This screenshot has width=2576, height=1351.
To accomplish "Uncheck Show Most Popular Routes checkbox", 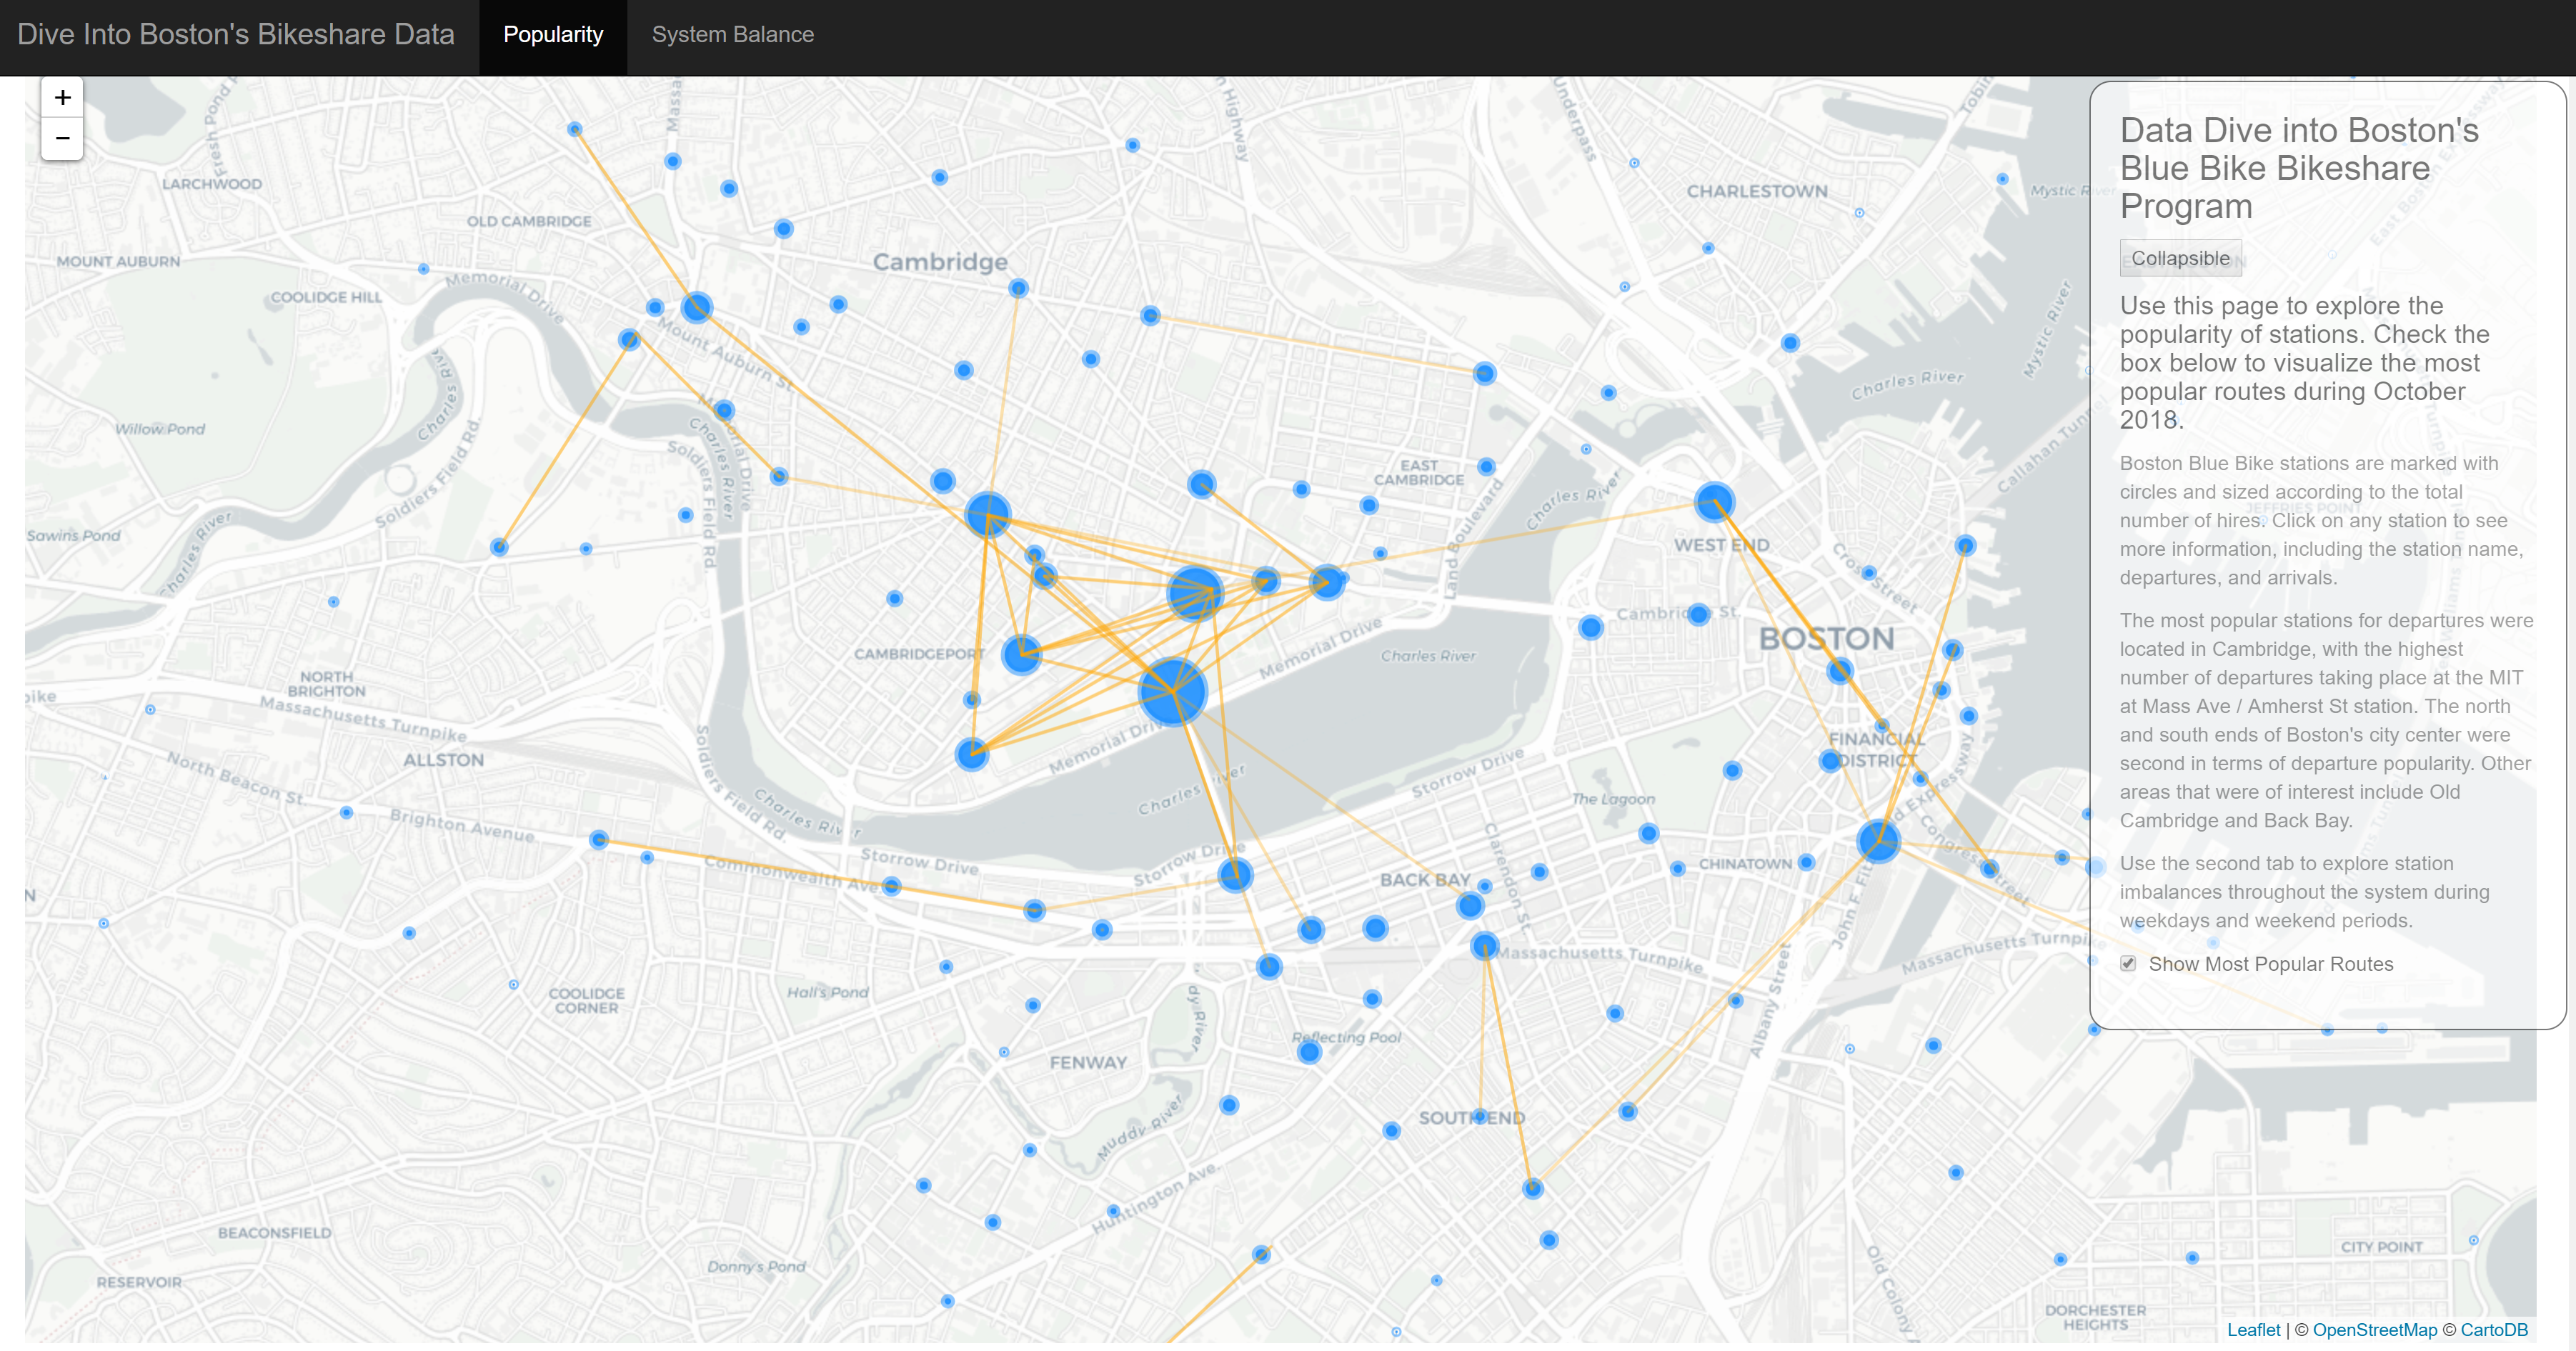I will pyautogui.click(x=2128, y=964).
